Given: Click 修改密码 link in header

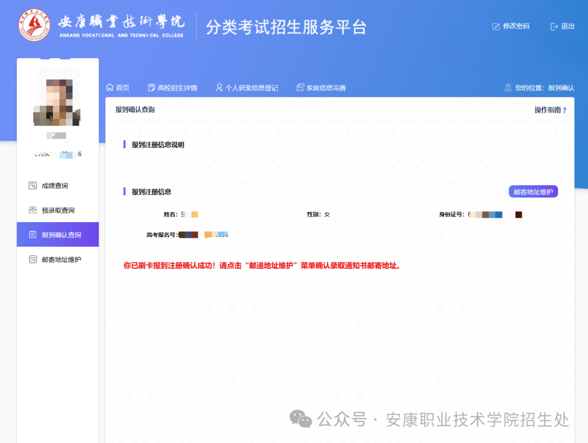Looking at the screenshot, I should [516, 26].
